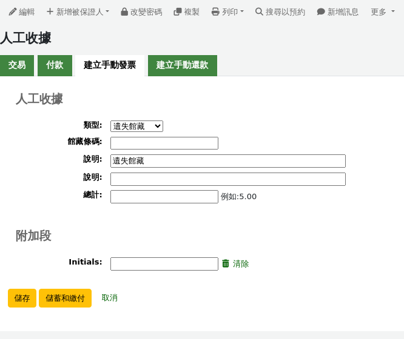The image size is (404, 339).
Task: Switch to the 交易 tab
Action: click(x=17, y=65)
